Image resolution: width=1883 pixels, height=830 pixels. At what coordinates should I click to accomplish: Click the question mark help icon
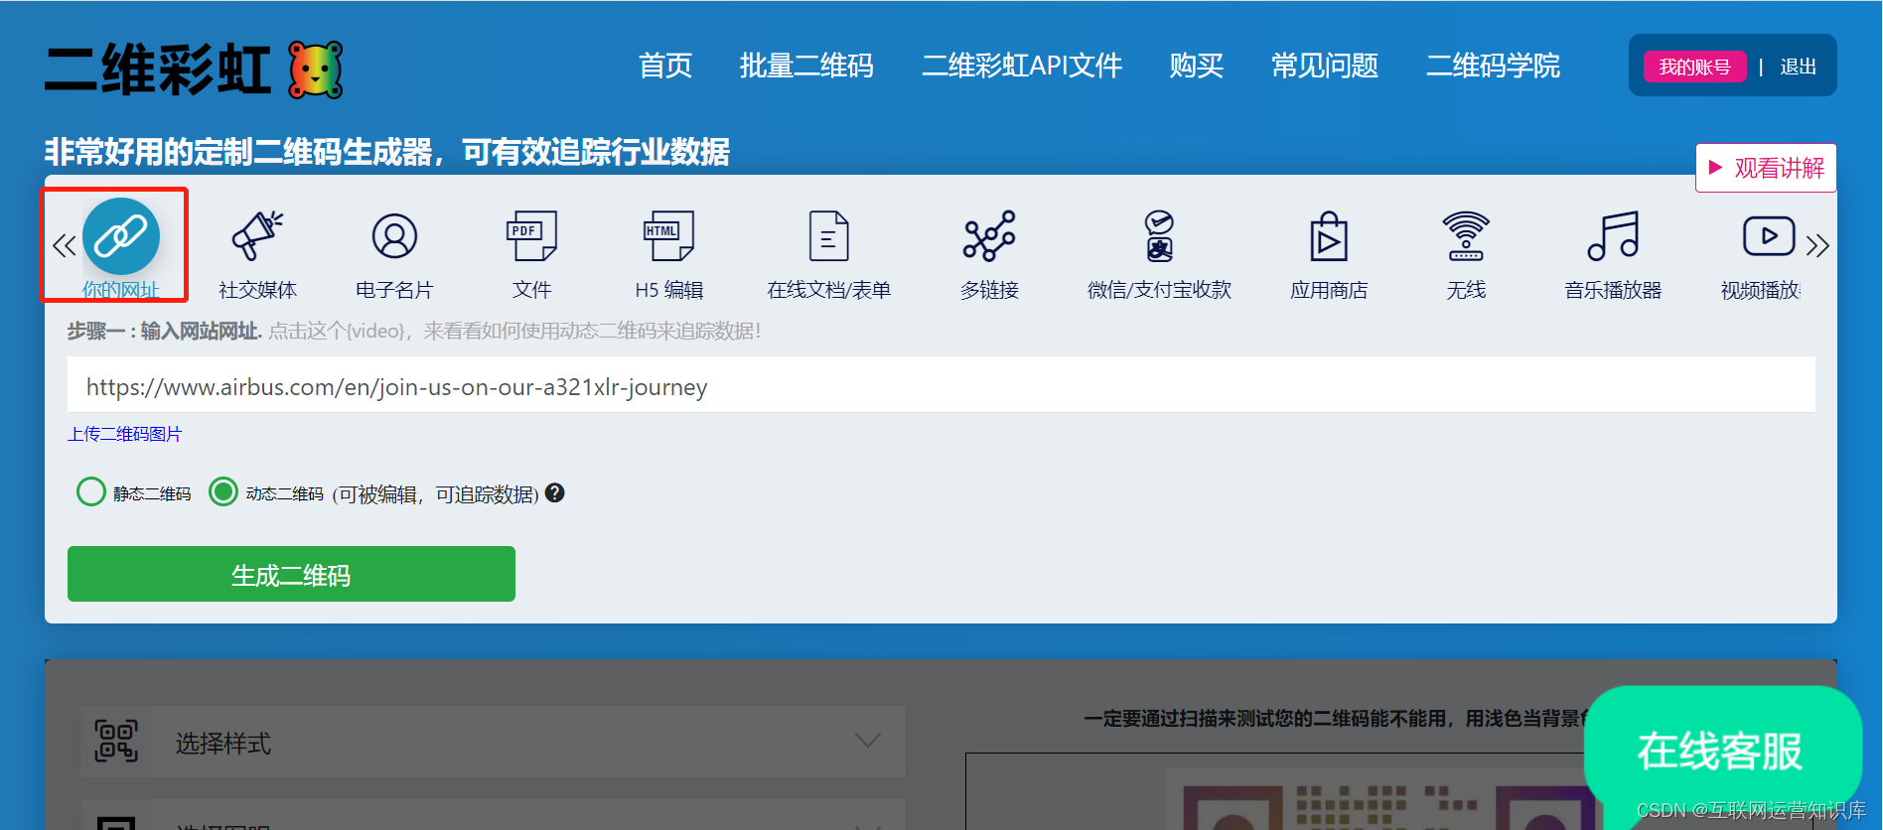point(555,492)
